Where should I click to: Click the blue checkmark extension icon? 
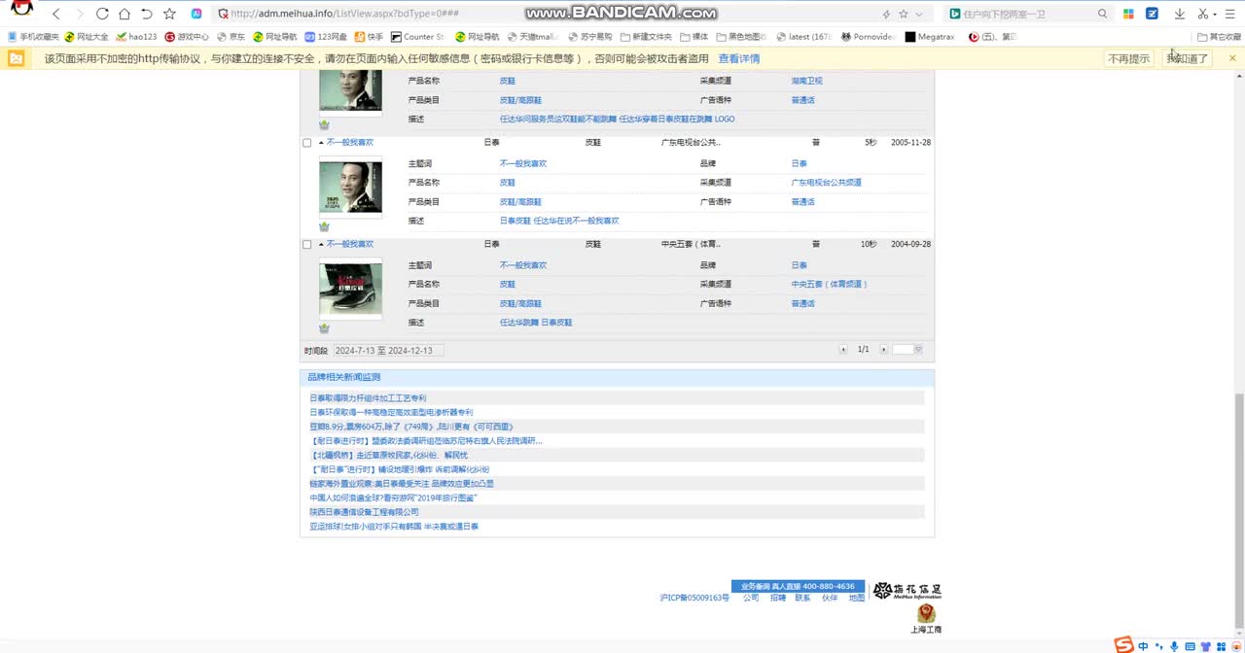coord(1153,14)
